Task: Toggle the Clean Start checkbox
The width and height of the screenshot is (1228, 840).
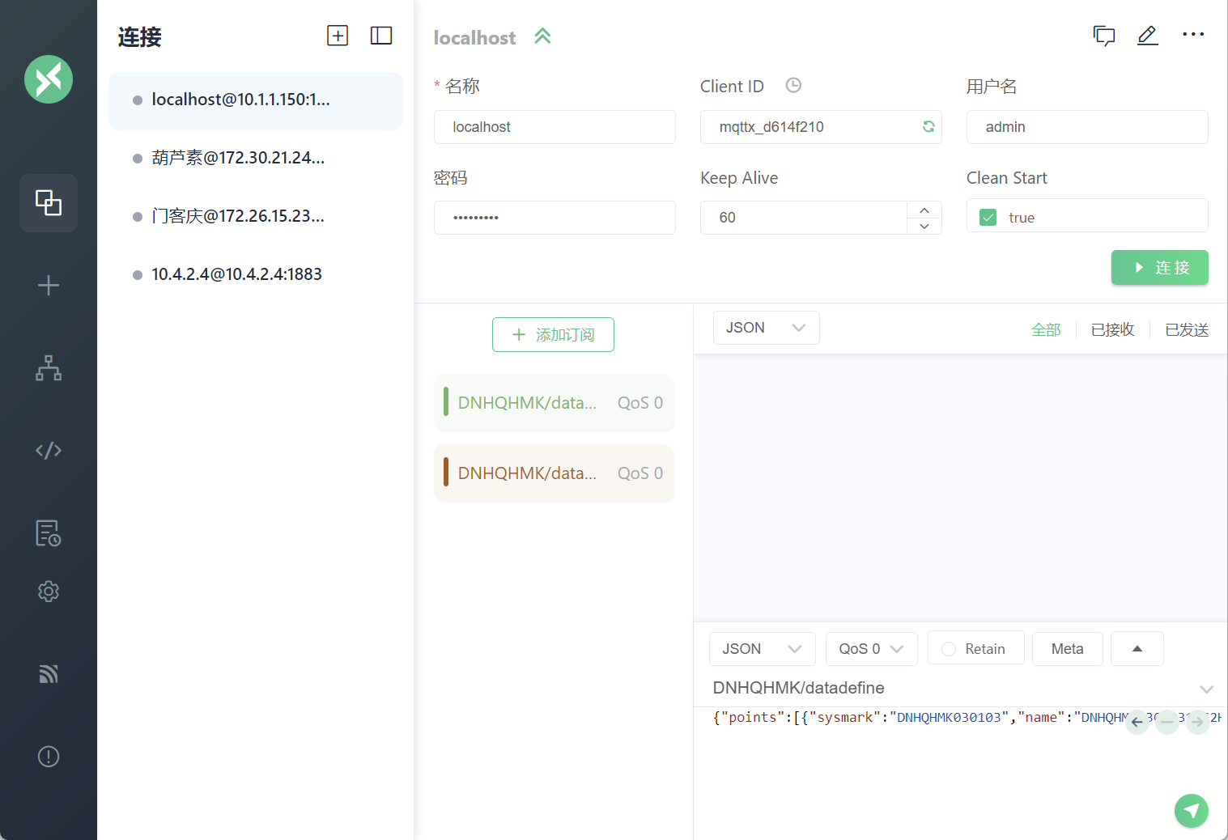Action: (x=988, y=218)
